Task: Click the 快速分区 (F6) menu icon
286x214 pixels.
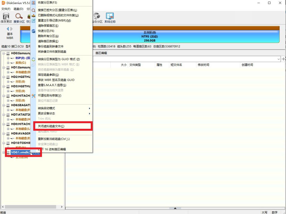Action: [34, 31]
